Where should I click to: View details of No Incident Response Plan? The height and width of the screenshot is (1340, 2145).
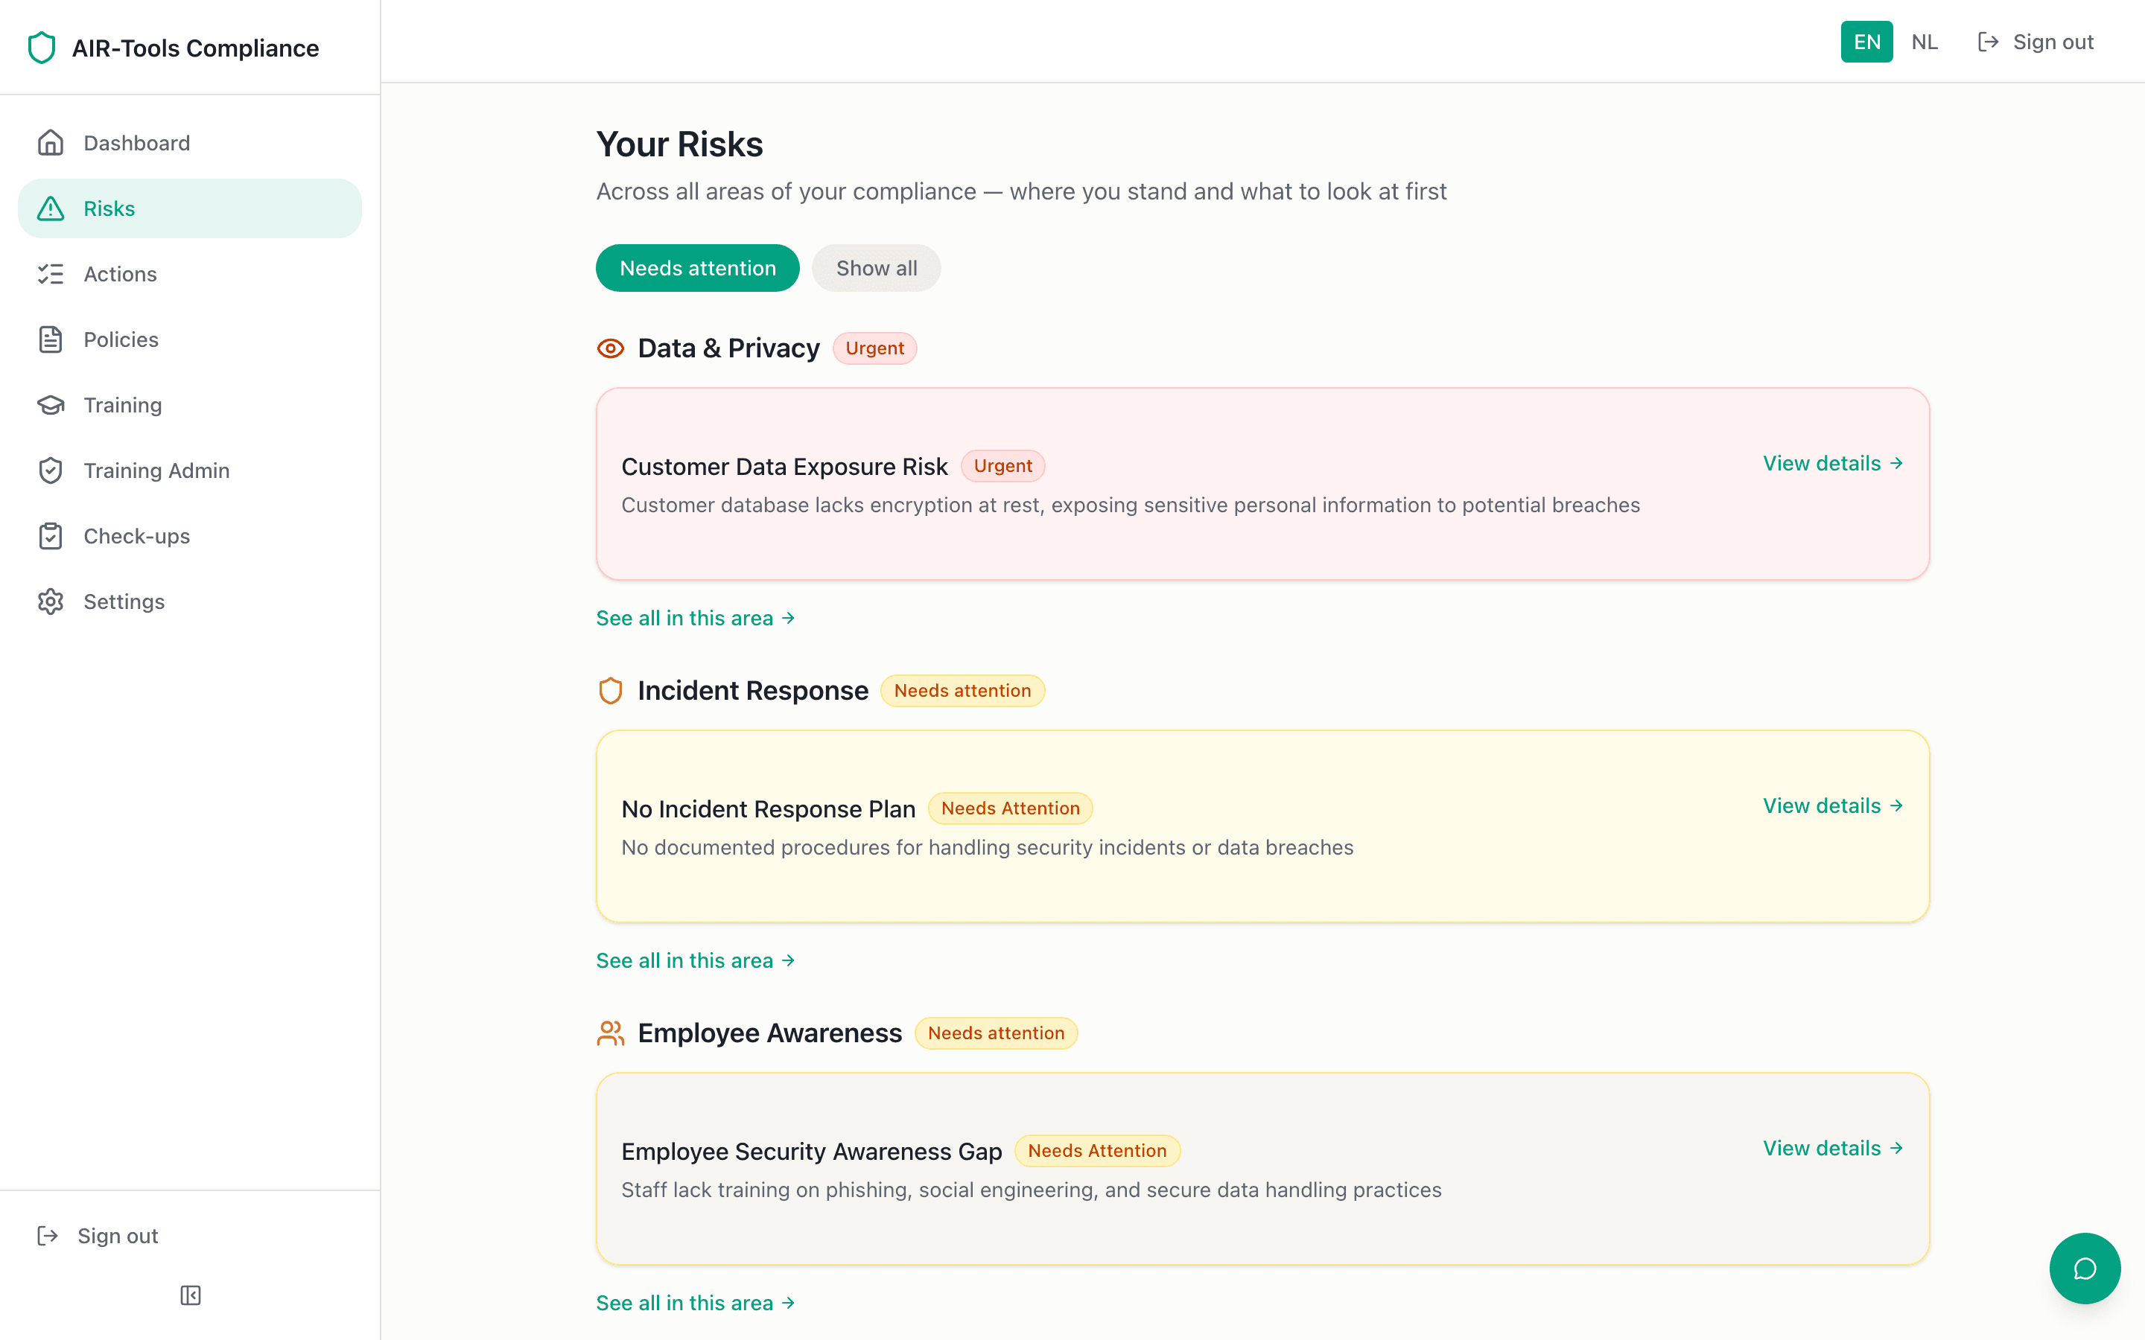(x=1831, y=805)
